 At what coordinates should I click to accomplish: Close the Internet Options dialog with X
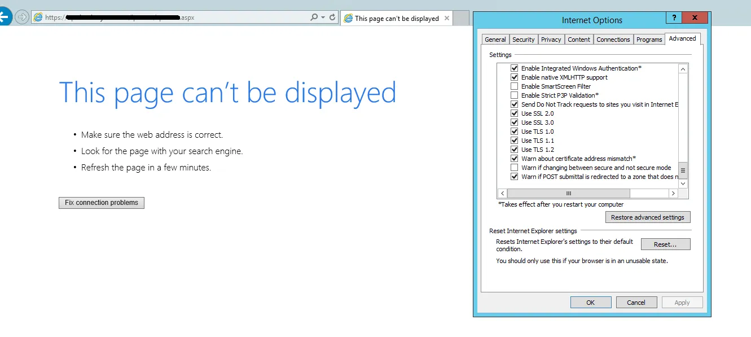(x=695, y=18)
